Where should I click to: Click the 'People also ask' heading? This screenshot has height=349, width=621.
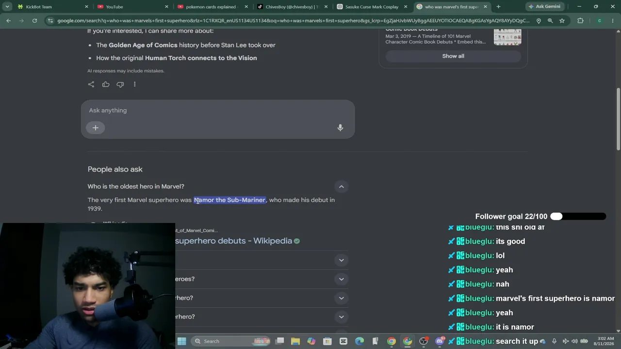pos(115,169)
